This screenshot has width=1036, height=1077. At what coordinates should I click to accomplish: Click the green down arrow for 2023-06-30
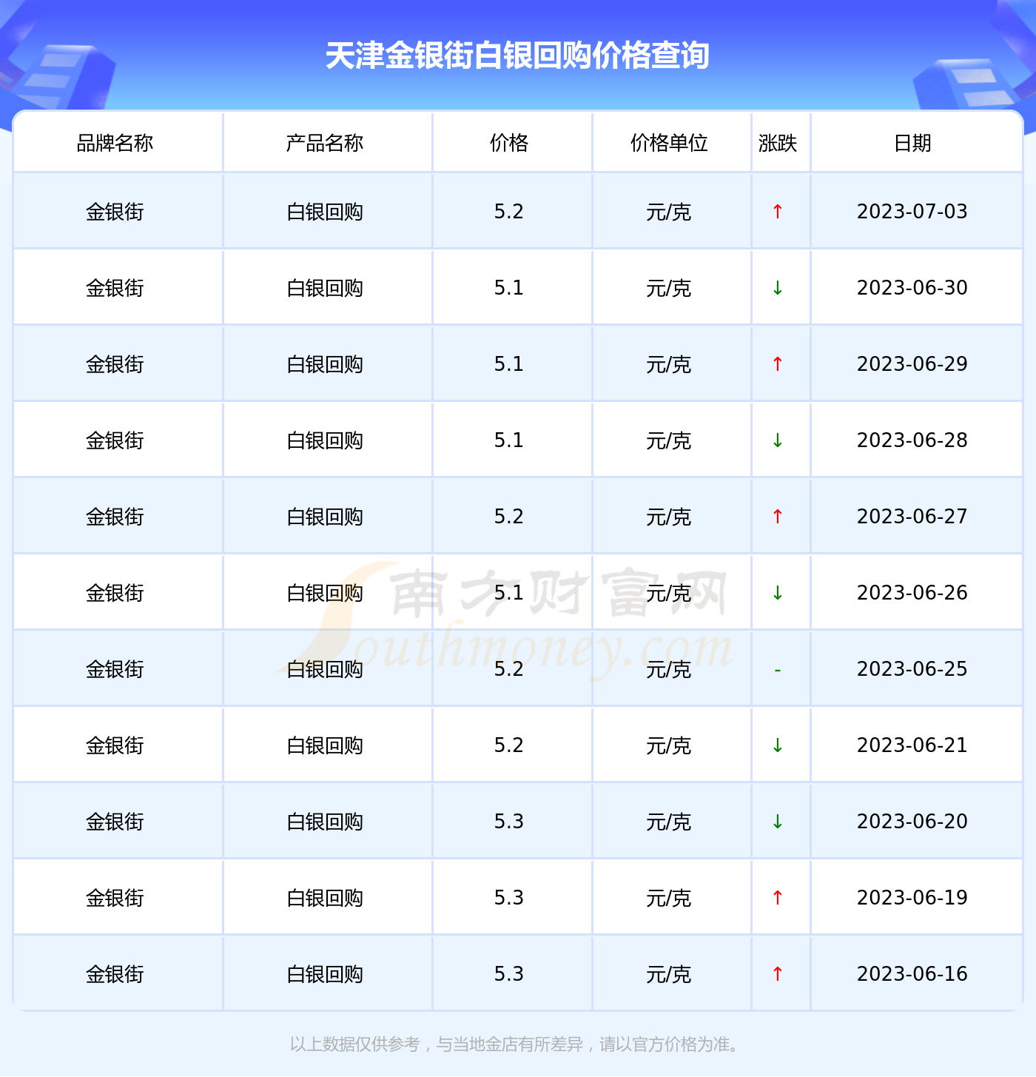point(778,288)
